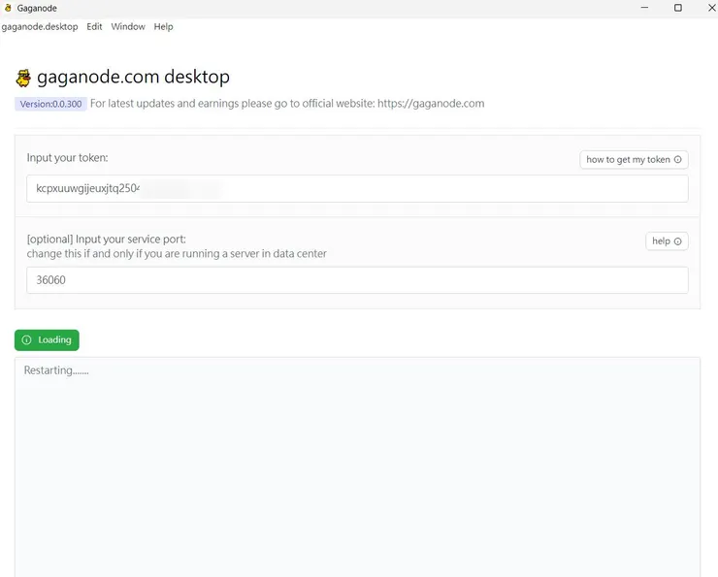Open the Help menu
The height and width of the screenshot is (577, 718).
[x=163, y=26]
